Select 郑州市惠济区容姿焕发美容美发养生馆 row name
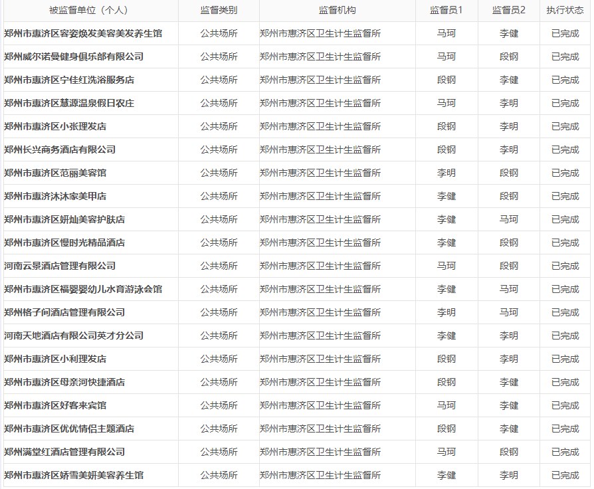The width and height of the screenshot is (594, 489). 83,33
